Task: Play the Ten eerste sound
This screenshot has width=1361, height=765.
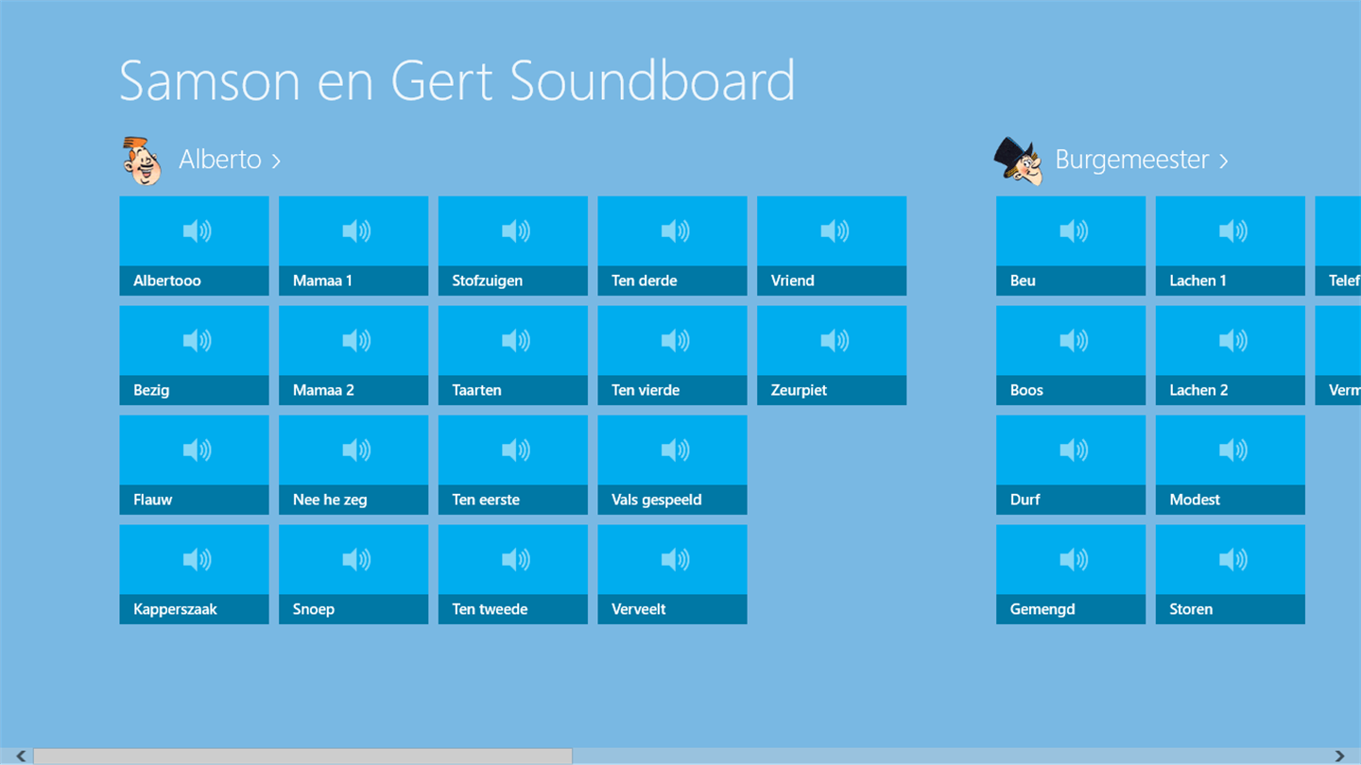Action: (513, 465)
